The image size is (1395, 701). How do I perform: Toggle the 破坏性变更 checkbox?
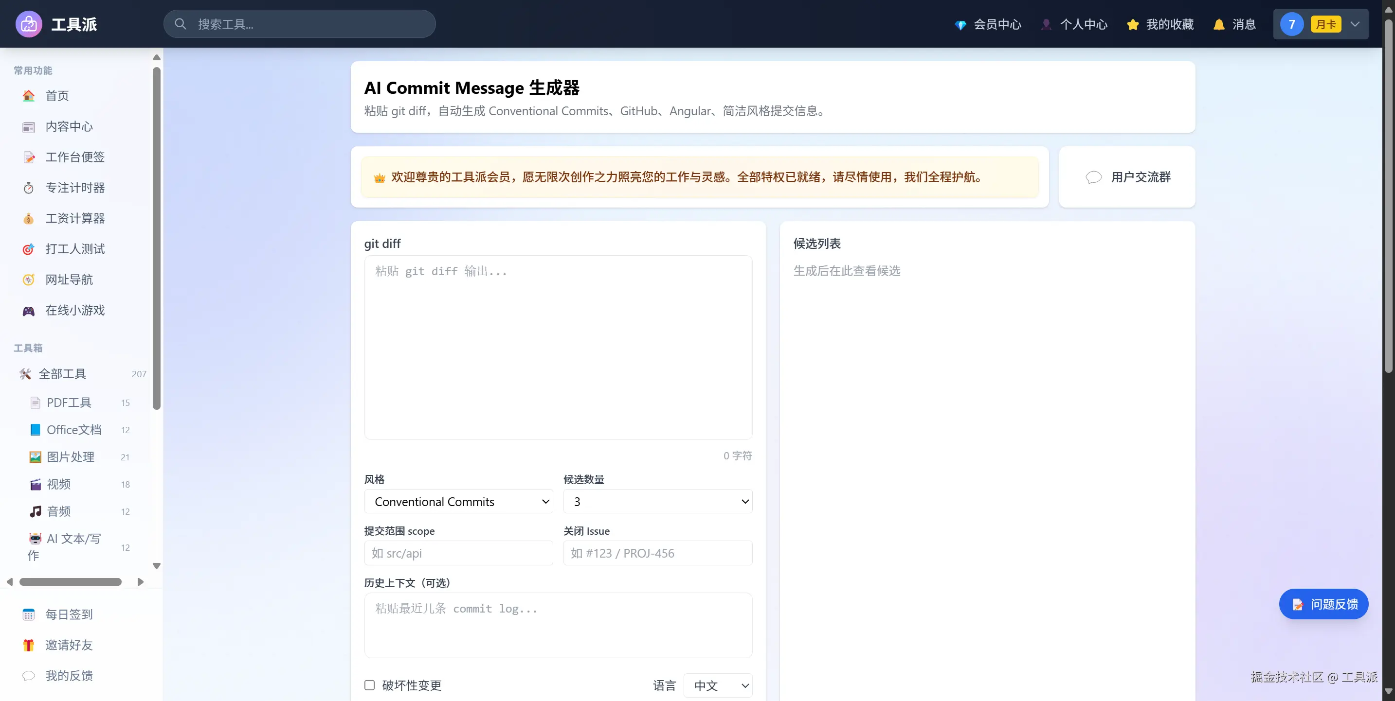click(x=369, y=685)
